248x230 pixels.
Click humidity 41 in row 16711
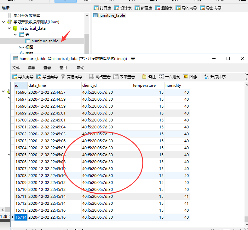(177, 197)
